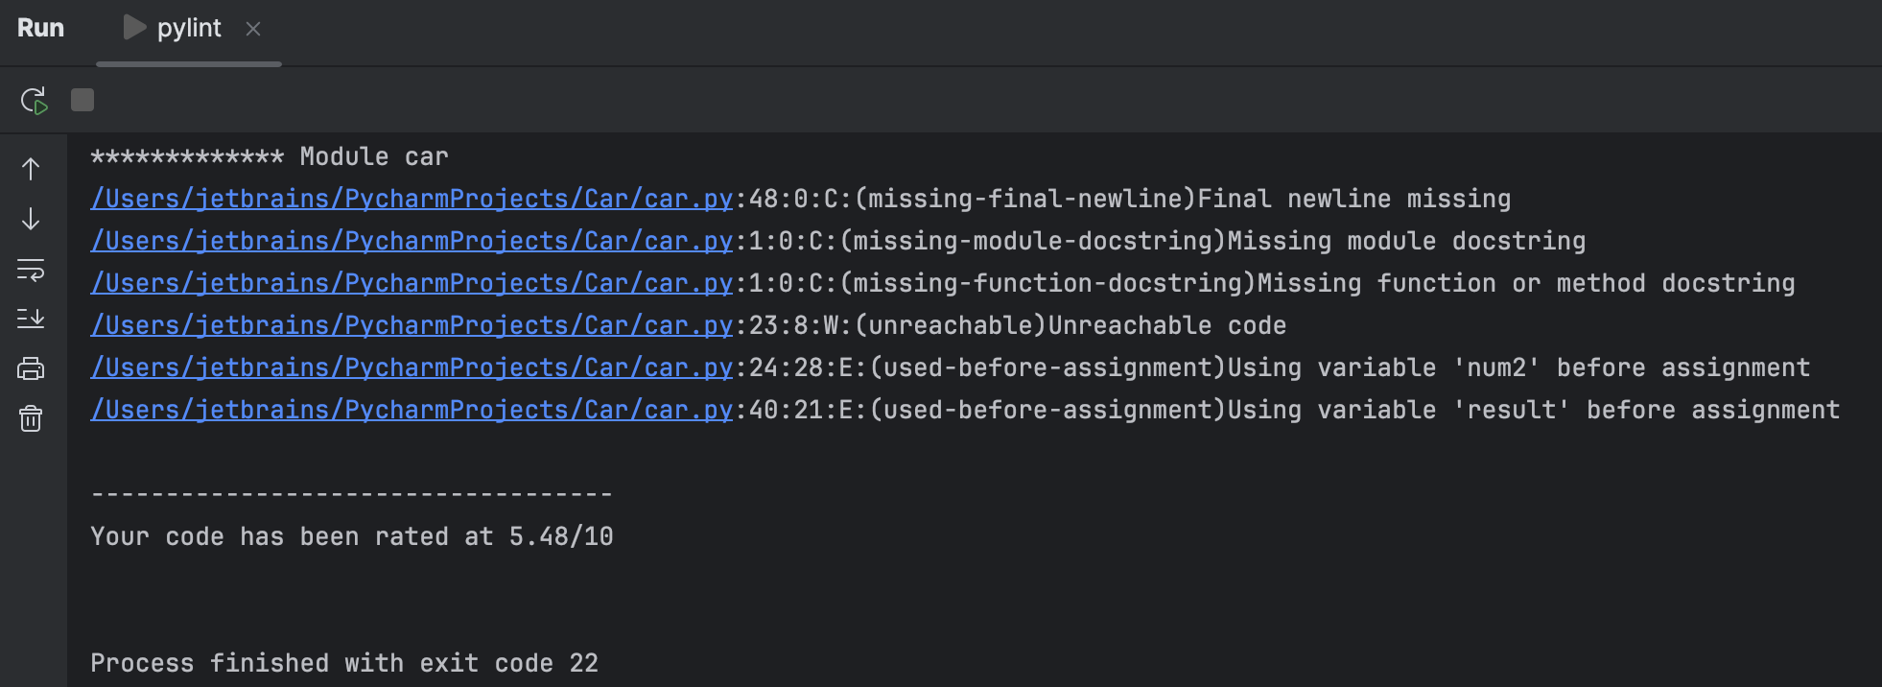
Task: Follow the missing-module-docstring file link
Action: point(410,241)
